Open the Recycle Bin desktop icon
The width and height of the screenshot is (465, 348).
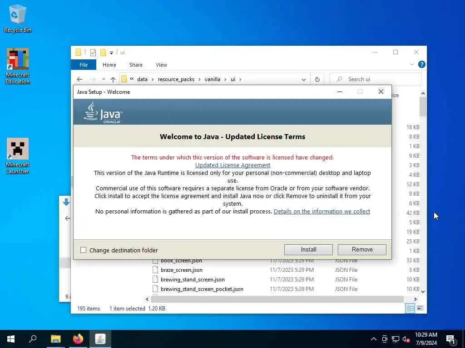(x=18, y=18)
